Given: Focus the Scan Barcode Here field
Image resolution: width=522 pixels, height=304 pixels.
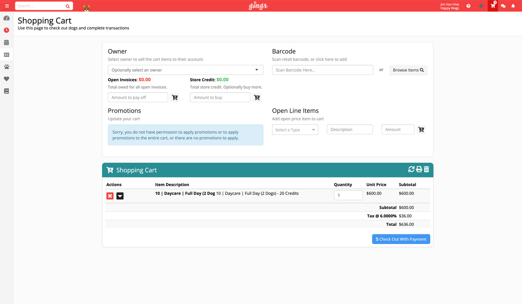Looking at the screenshot, I should click(x=322, y=70).
